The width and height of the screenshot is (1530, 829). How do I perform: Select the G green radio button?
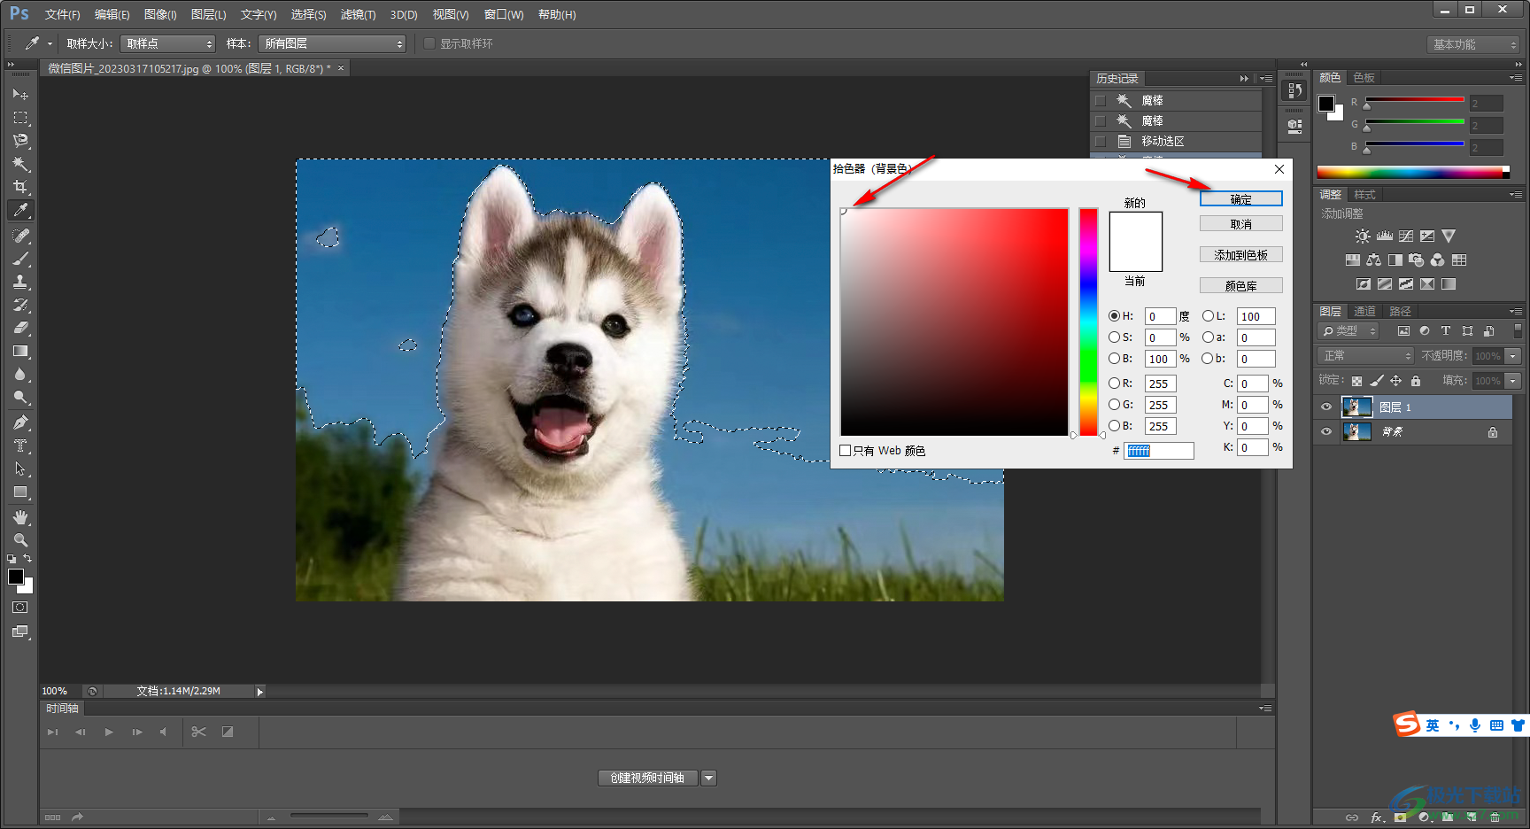(x=1115, y=405)
